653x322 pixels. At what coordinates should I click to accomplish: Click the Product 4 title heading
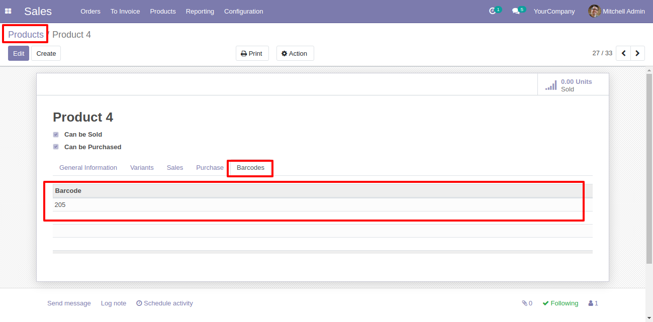pyautogui.click(x=83, y=117)
